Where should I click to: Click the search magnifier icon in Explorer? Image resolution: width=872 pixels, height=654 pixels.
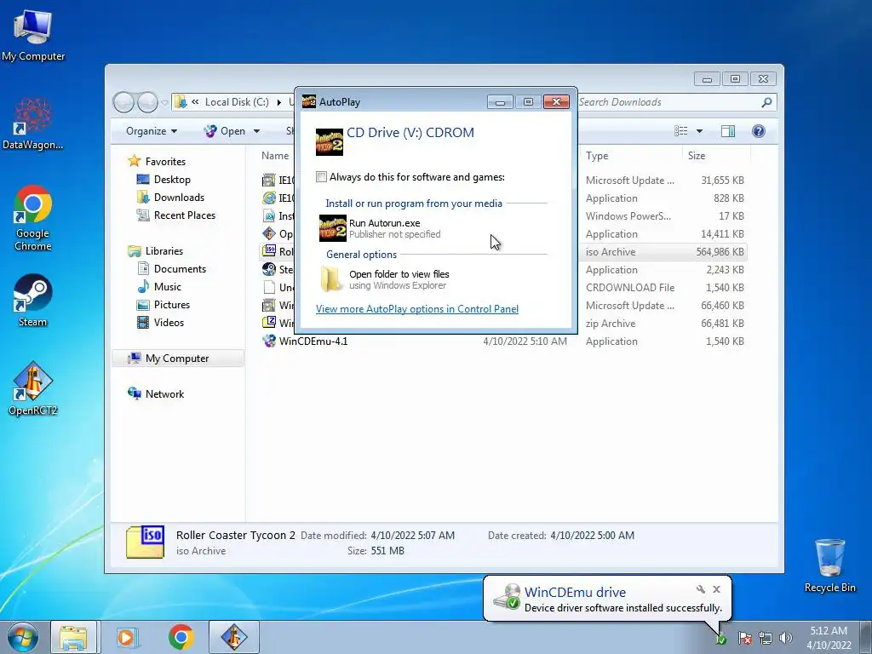766,102
